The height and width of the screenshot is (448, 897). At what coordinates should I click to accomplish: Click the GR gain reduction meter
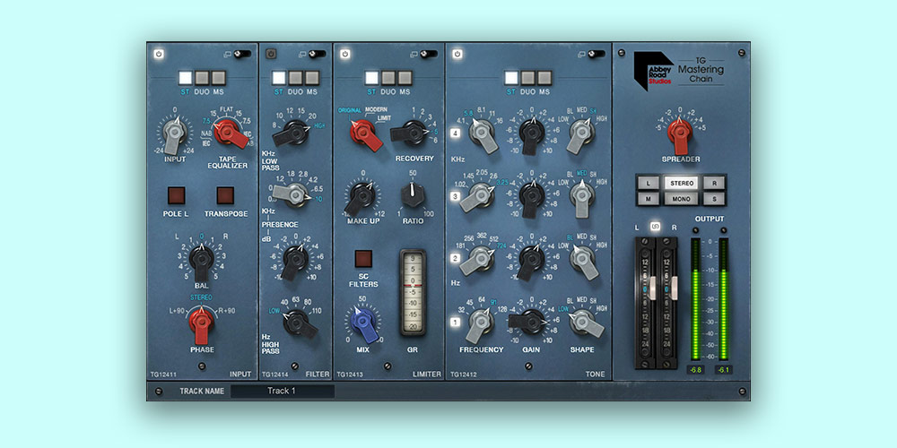pyautogui.click(x=413, y=292)
